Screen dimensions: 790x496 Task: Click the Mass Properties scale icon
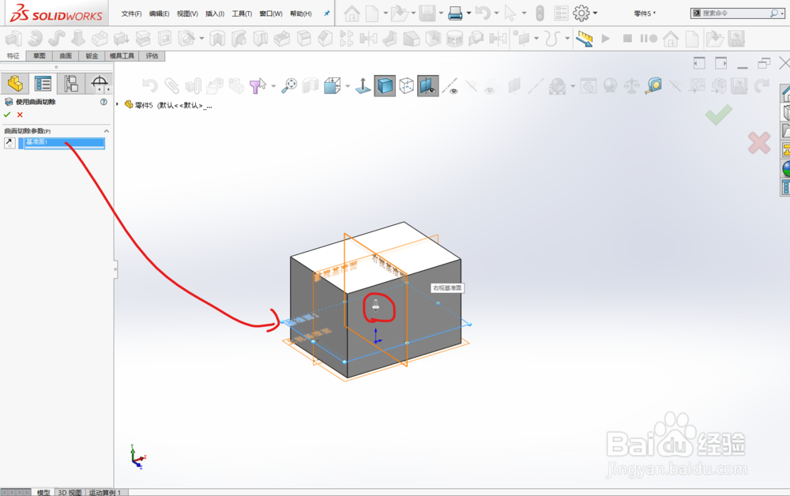[x=632, y=85]
